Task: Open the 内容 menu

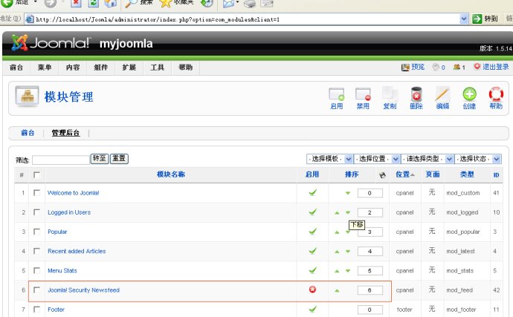Action: (x=73, y=68)
